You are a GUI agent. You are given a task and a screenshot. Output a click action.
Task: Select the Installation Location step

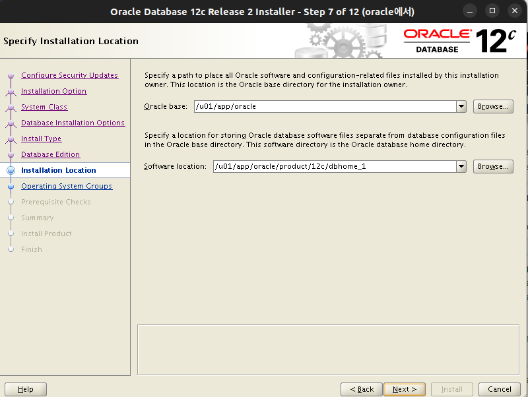point(59,170)
